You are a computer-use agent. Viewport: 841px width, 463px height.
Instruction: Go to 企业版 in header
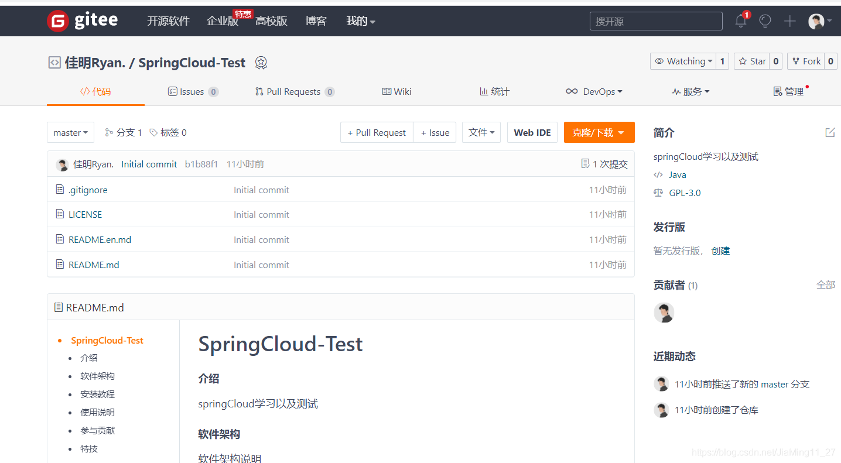point(223,21)
